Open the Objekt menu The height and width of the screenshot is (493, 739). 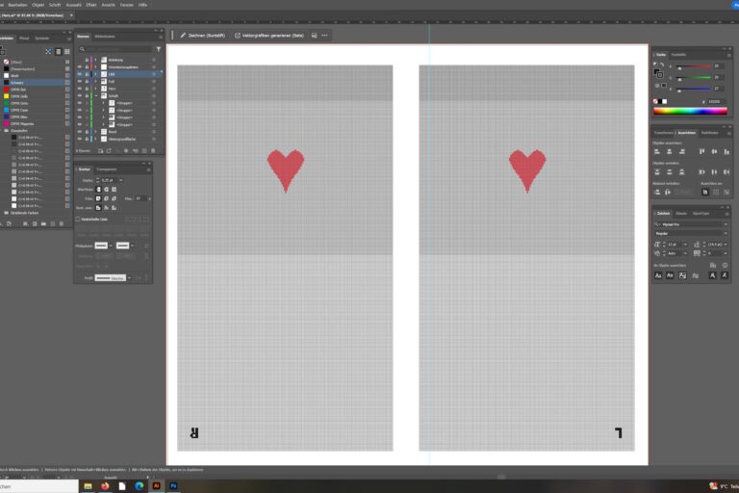coord(38,5)
